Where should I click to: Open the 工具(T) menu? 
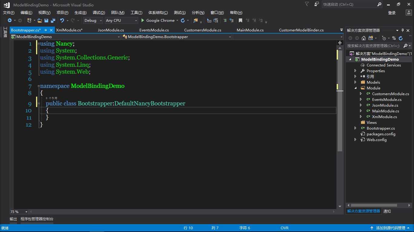point(136,13)
